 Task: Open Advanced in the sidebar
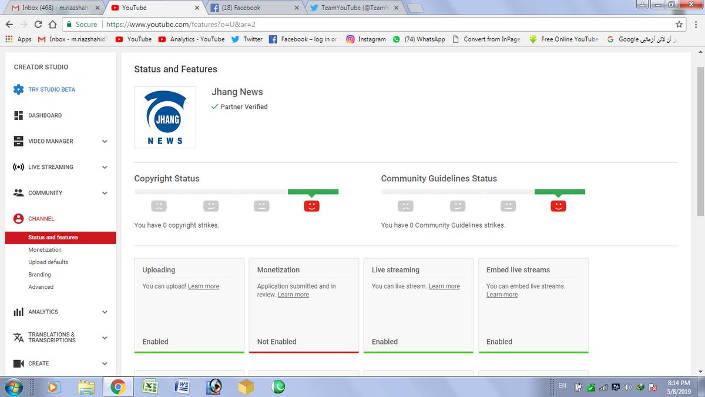41,287
